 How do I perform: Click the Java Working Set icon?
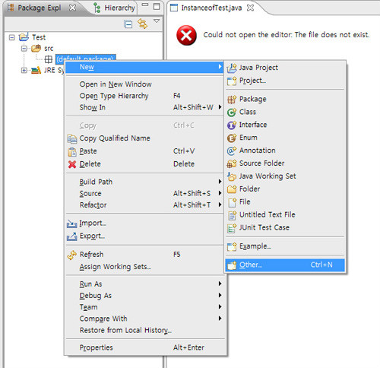tap(232, 176)
